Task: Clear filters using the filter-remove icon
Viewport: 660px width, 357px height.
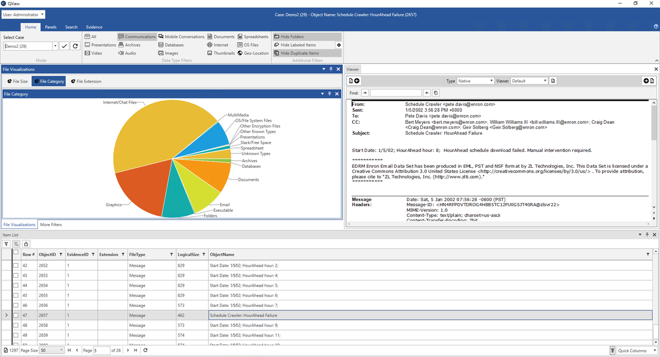Action: 15,244
